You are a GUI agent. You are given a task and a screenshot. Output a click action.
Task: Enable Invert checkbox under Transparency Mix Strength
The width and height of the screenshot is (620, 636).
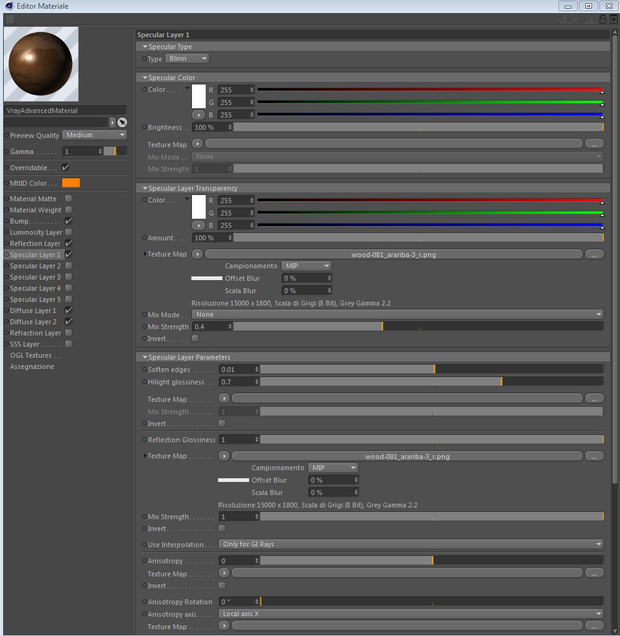click(196, 338)
